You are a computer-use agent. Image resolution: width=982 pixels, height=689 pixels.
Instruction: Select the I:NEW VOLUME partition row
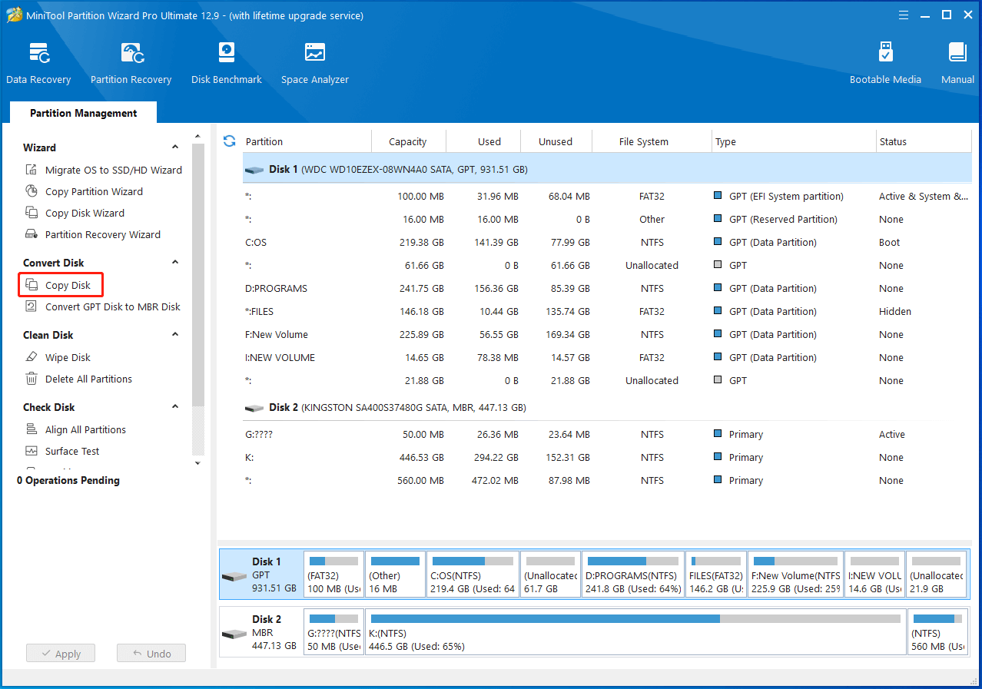[x=607, y=357]
